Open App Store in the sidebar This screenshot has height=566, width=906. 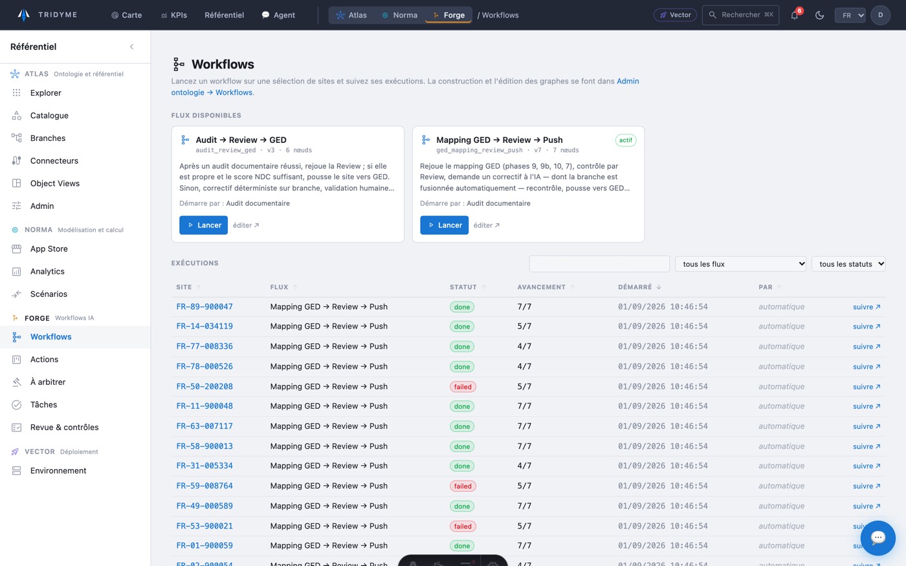coord(75,248)
